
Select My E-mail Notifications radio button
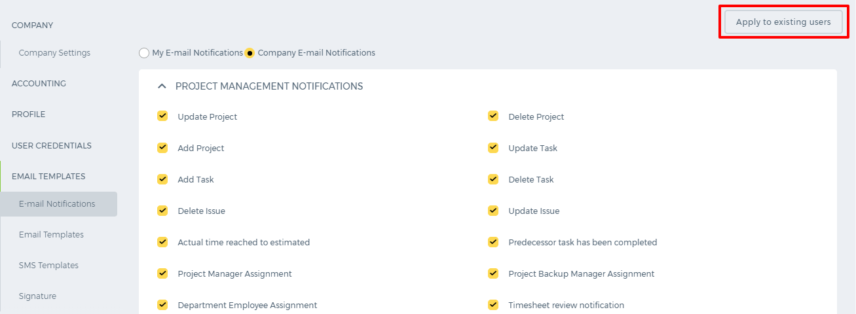(x=144, y=53)
